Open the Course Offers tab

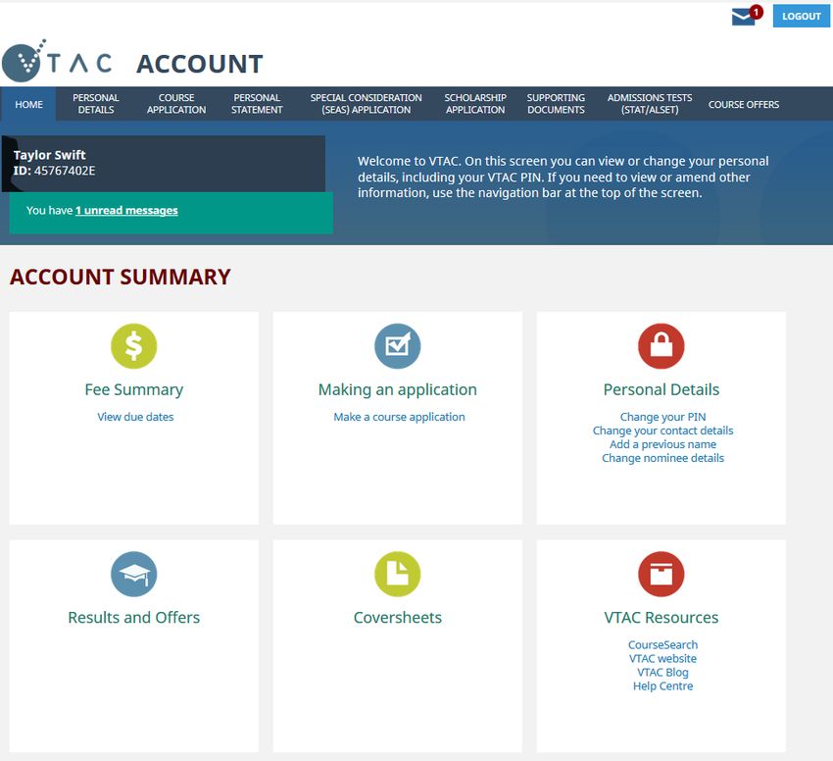744,104
